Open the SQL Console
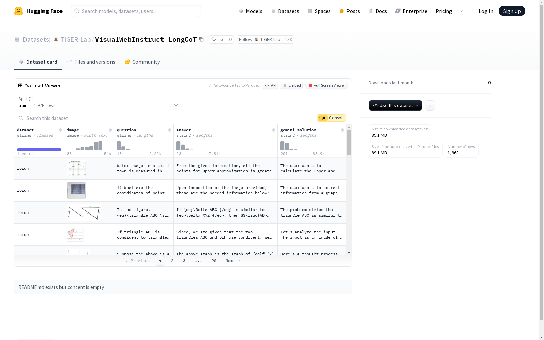 [x=331, y=118]
